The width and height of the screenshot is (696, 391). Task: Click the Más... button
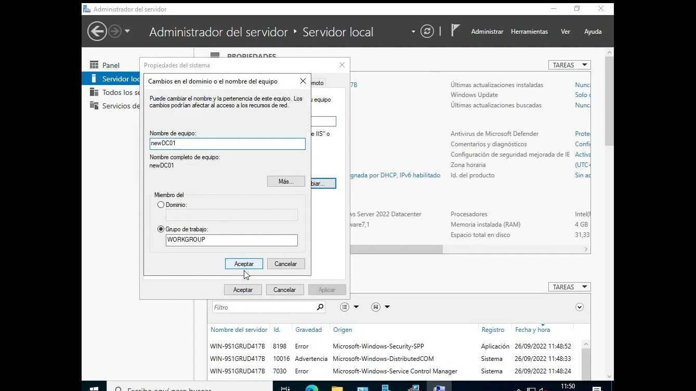[x=286, y=181]
